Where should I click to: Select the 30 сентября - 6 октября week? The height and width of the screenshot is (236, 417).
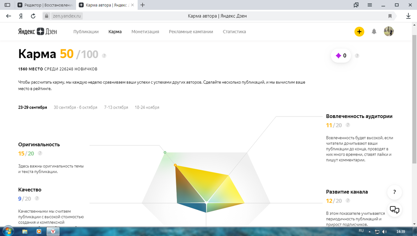coord(75,108)
